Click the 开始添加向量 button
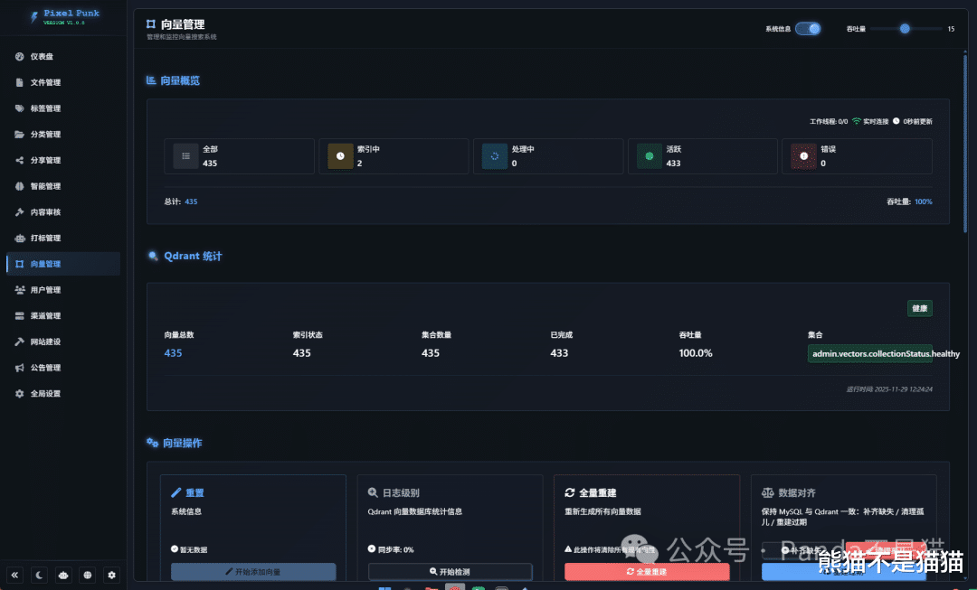 click(253, 571)
